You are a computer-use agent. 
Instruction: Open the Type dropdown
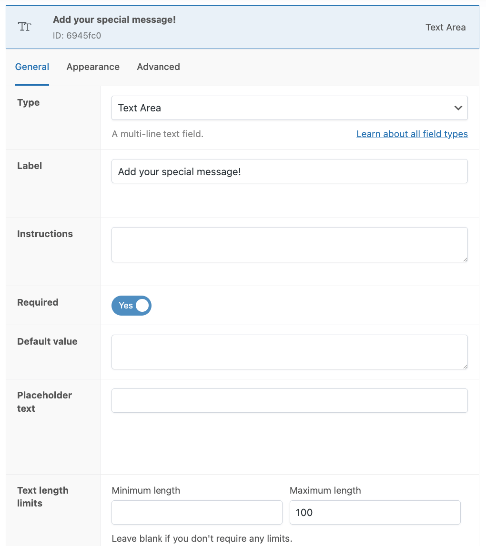point(289,108)
